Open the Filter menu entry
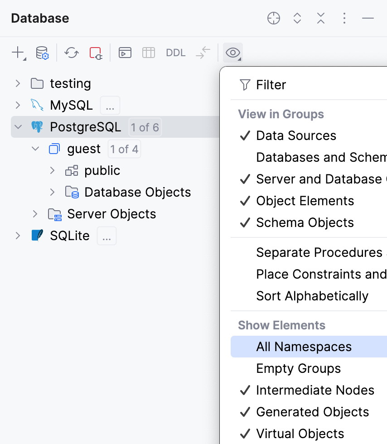The height and width of the screenshot is (444, 387). point(271,85)
